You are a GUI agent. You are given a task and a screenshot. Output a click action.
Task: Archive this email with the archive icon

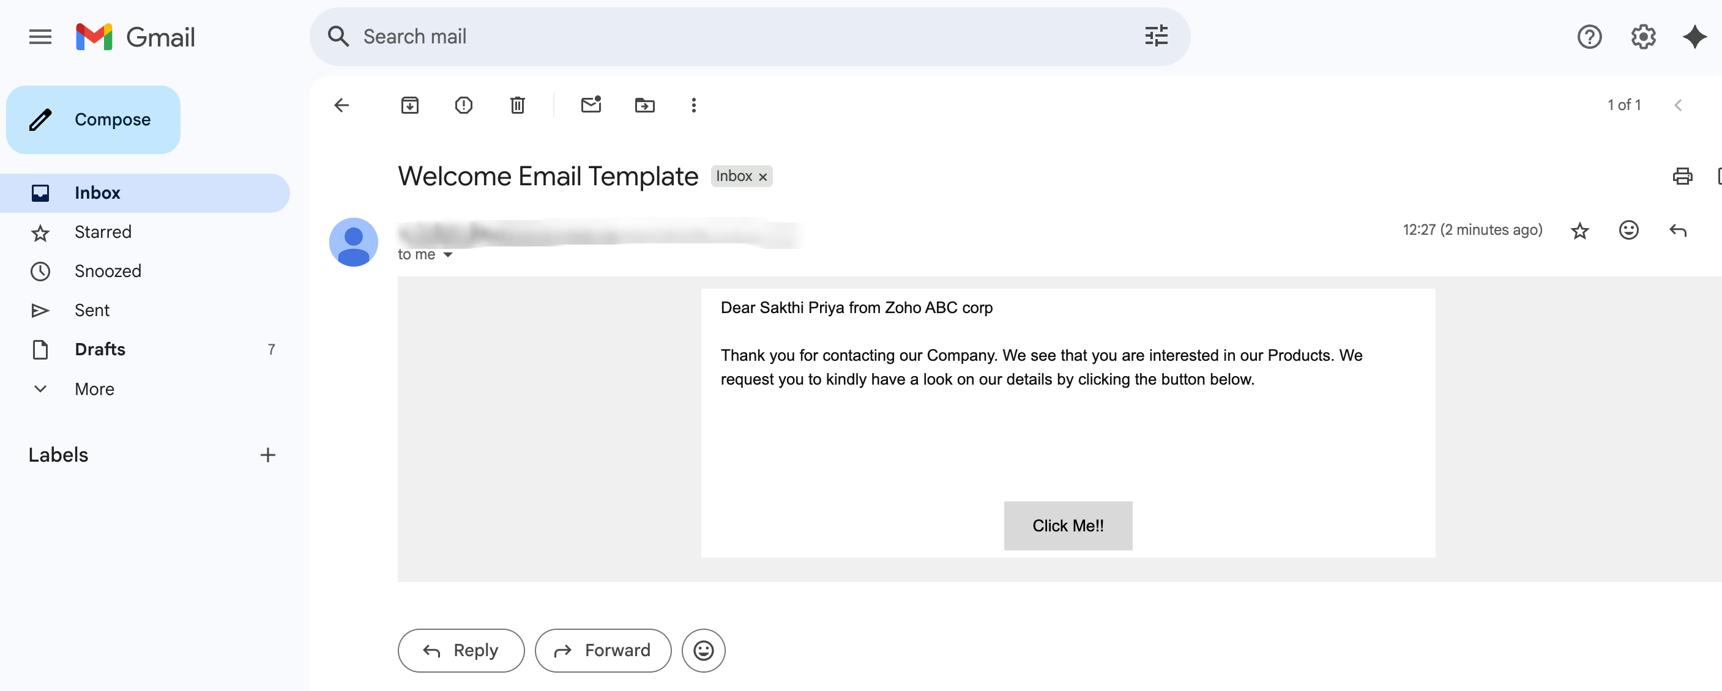coord(410,105)
